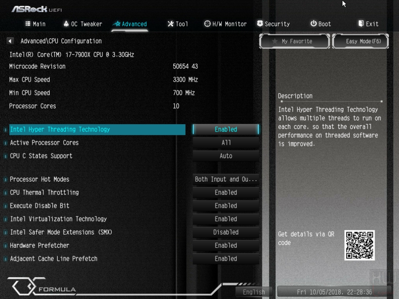Click the OC Tweaker rocket icon

(x=66, y=24)
